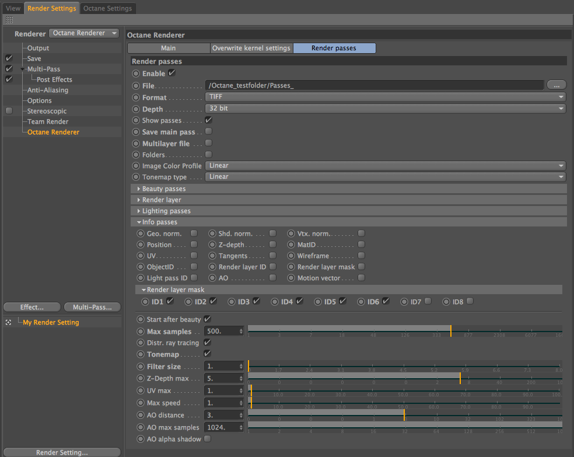Open the Renderer dropdown
The image size is (574, 457).
(84, 33)
